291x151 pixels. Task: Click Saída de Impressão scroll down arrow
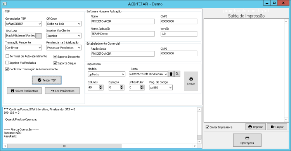coord(286,120)
